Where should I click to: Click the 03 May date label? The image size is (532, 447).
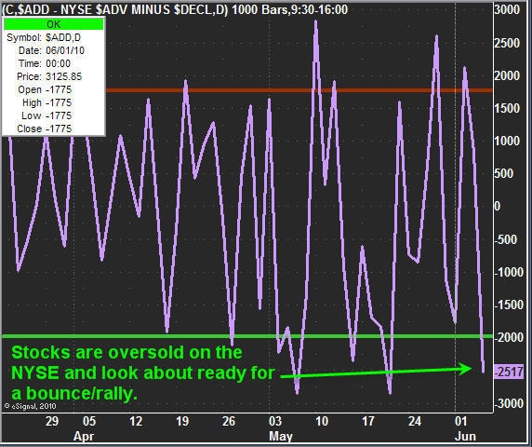[x=279, y=428]
